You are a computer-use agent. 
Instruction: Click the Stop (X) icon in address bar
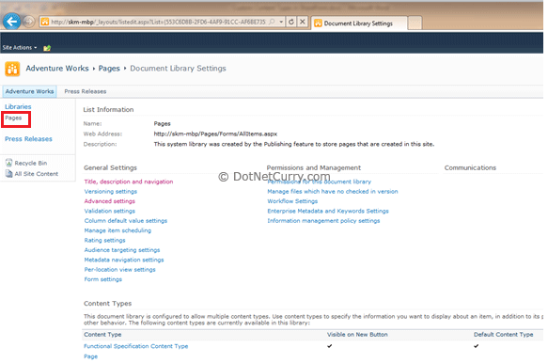point(303,22)
